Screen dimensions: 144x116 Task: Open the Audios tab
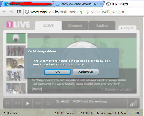(102, 25)
